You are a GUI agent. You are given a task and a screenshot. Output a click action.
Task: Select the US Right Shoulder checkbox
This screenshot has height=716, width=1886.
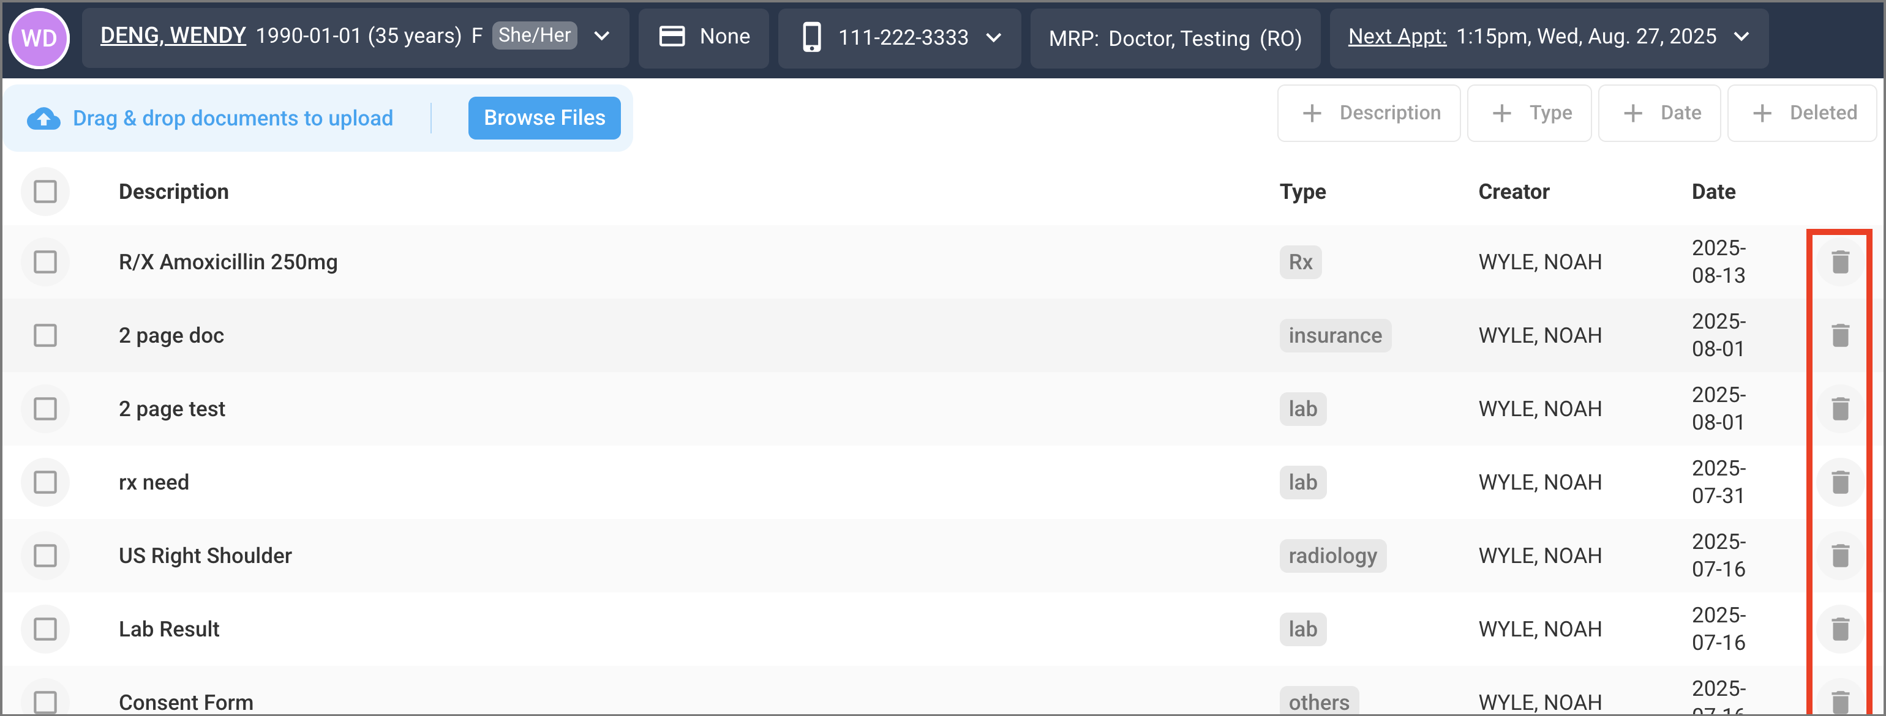(x=45, y=555)
